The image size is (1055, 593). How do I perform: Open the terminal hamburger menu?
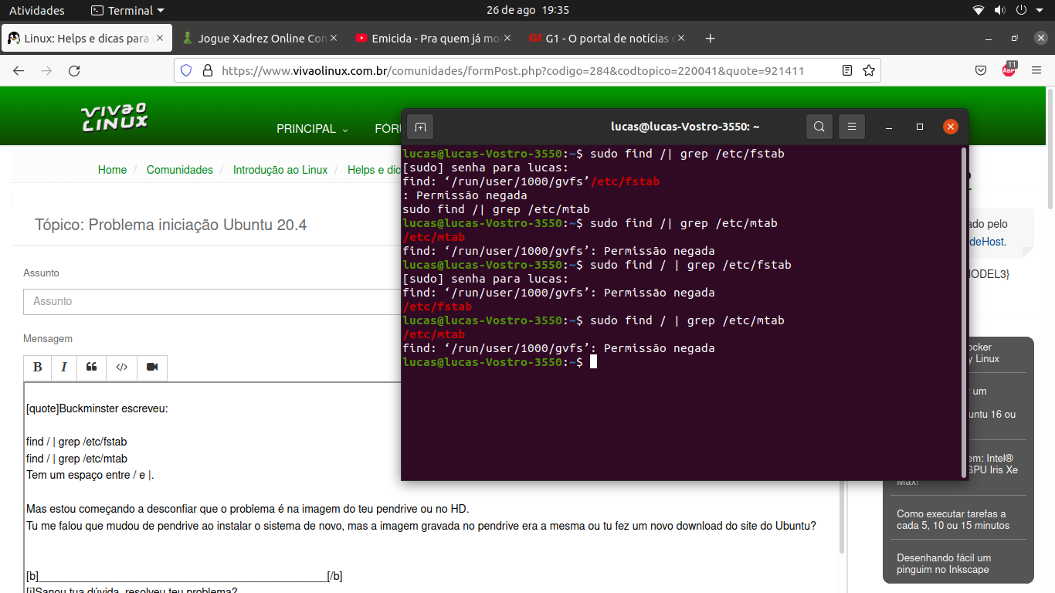click(x=852, y=127)
